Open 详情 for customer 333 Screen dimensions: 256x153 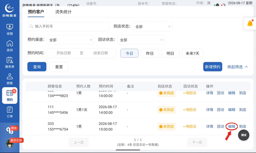click(x=209, y=126)
